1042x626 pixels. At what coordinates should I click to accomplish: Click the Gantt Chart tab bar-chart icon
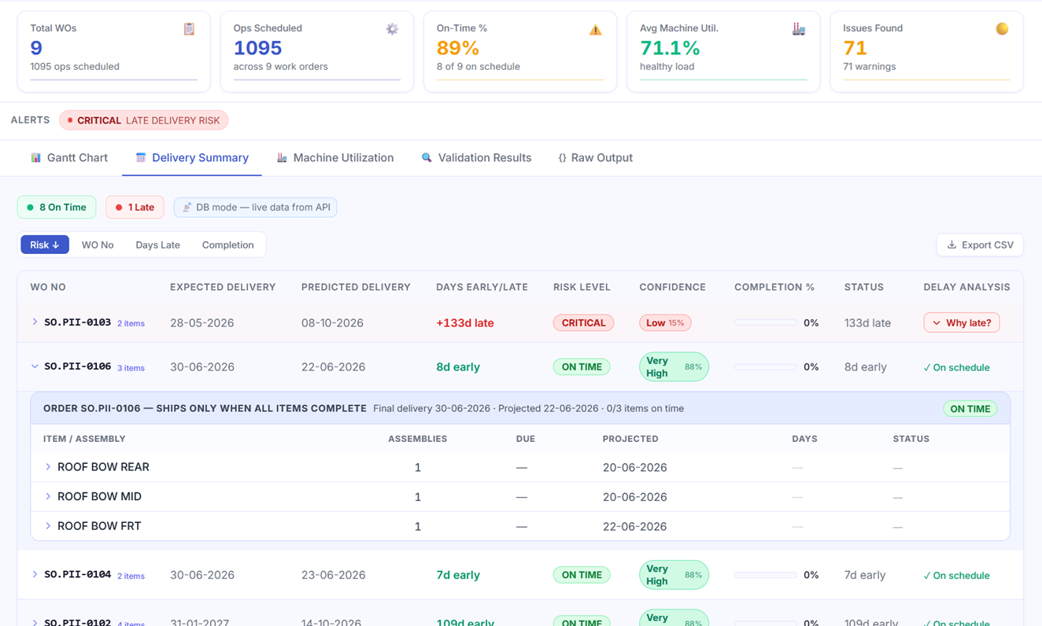pyautogui.click(x=35, y=157)
